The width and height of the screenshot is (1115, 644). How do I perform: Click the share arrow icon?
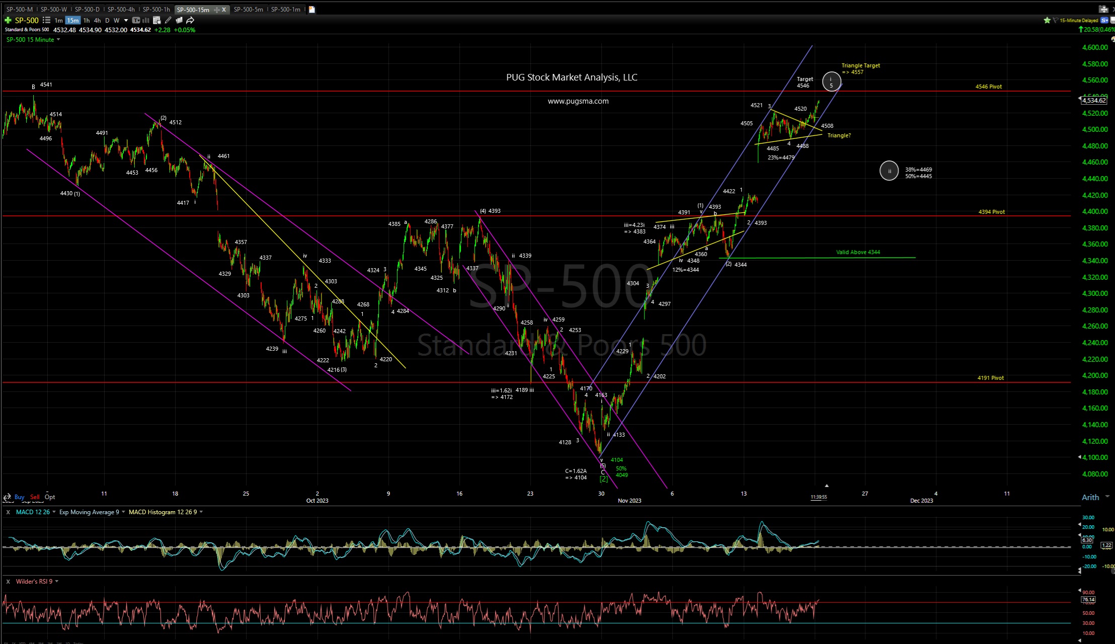[190, 20]
